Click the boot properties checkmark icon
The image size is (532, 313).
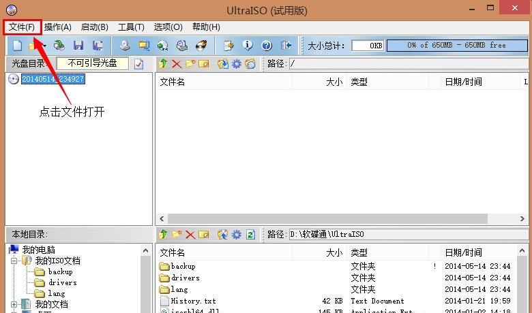point(138,63)
